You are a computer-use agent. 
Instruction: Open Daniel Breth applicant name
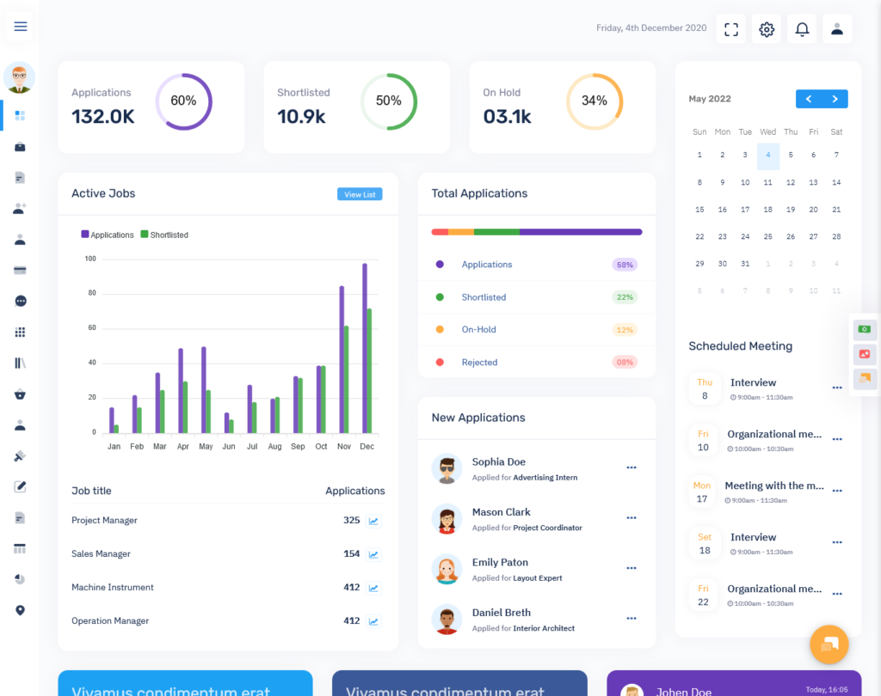[x=502, y=613]
